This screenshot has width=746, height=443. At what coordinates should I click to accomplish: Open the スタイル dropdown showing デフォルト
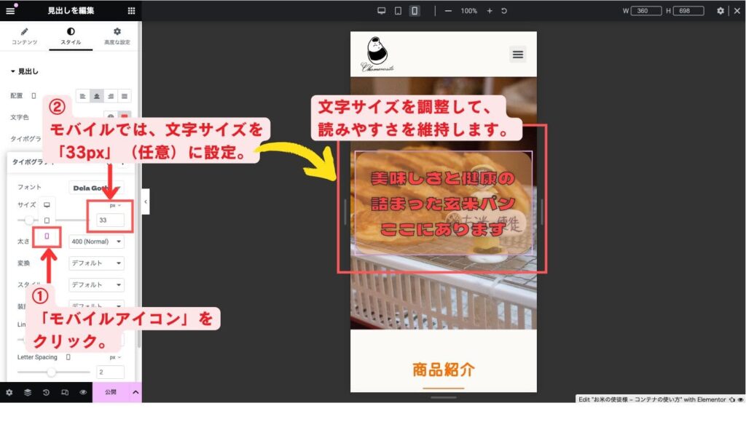(96, 285)
